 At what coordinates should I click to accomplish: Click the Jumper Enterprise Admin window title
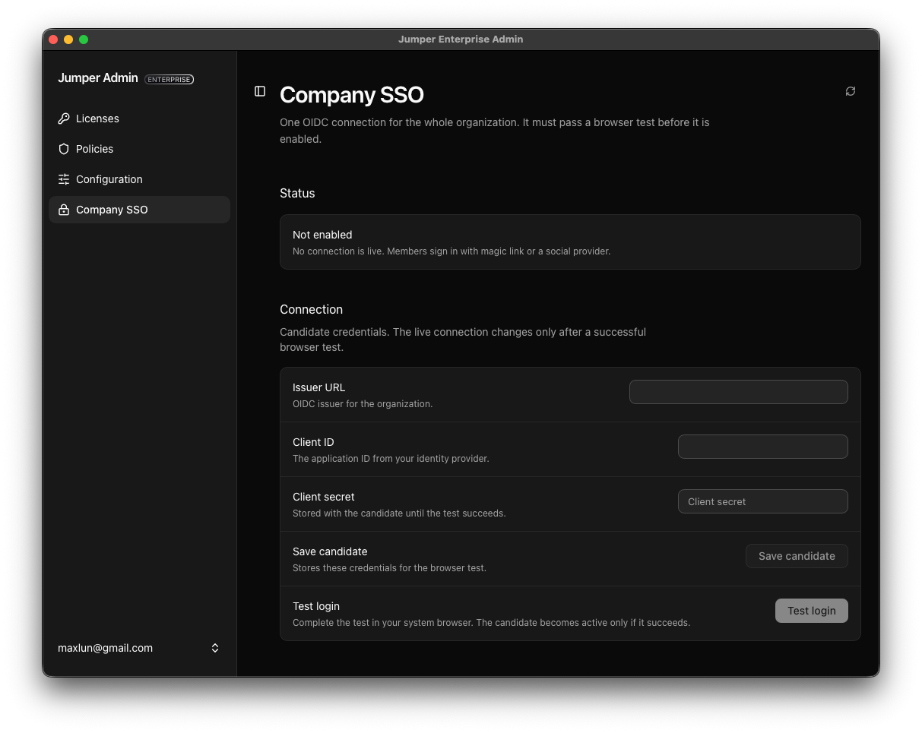(461, 39)
